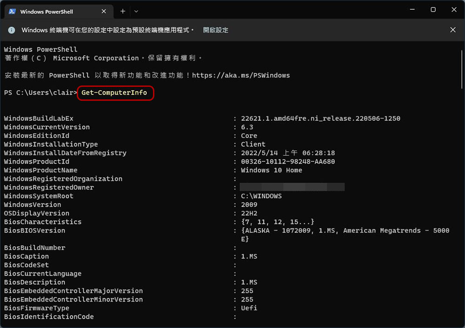Screen dimensions: 465x328
Task: Click the OSDisplayVersion label
Action: [36, 213]
